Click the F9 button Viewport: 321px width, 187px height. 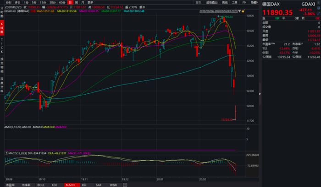(x=244, y=2)
